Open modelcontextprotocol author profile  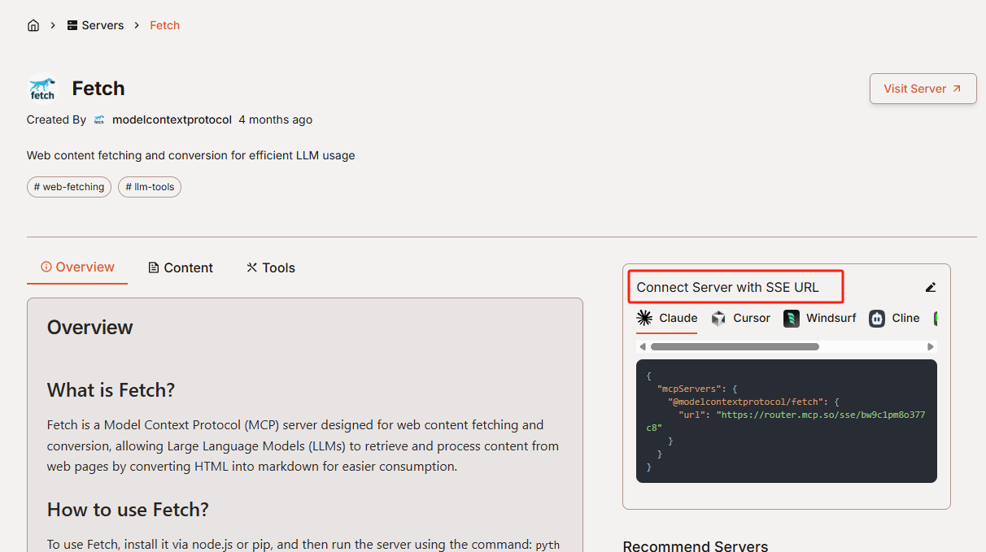(x=172, y=120)
